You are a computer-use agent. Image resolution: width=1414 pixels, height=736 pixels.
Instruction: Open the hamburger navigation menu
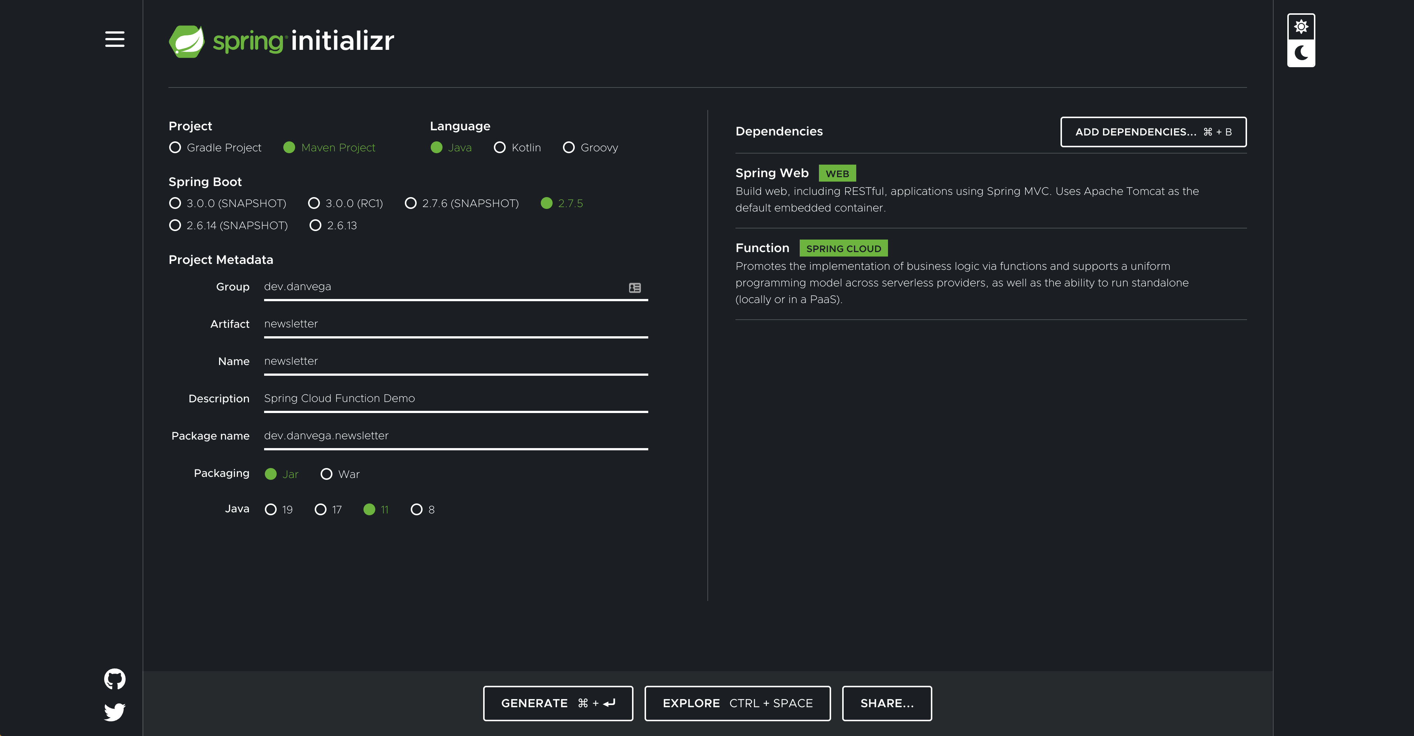tap(115, 39)
